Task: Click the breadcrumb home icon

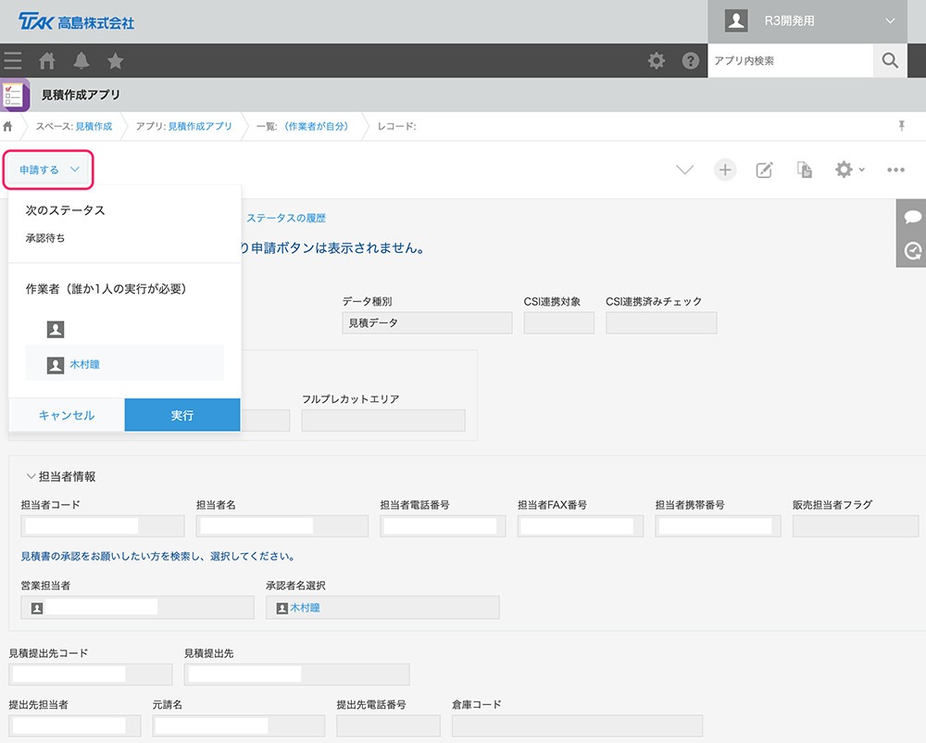Action: point(7,126)
